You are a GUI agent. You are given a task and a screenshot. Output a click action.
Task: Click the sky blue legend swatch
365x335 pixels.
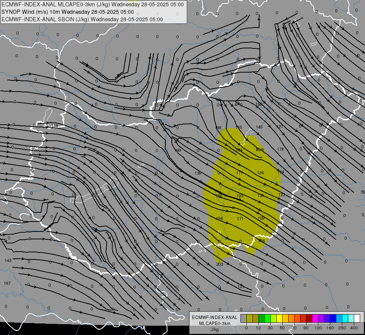[x=339, y=318]
